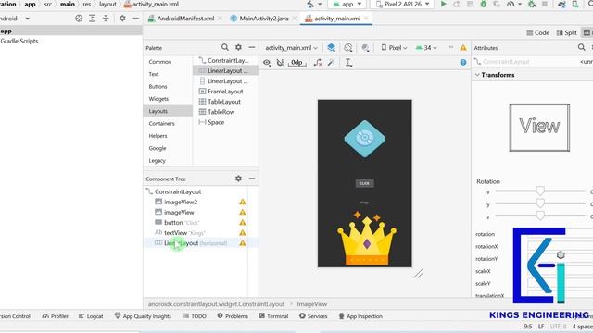593x333 pixels.
Task: Hide the Project panel with minus icon
Action: (x=136, y=18)
